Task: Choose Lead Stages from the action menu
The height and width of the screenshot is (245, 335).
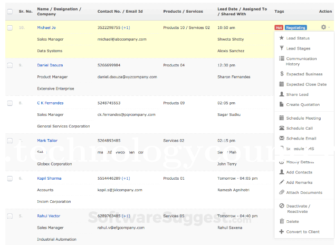Action: pyautogui.click(x=298, y=48)
